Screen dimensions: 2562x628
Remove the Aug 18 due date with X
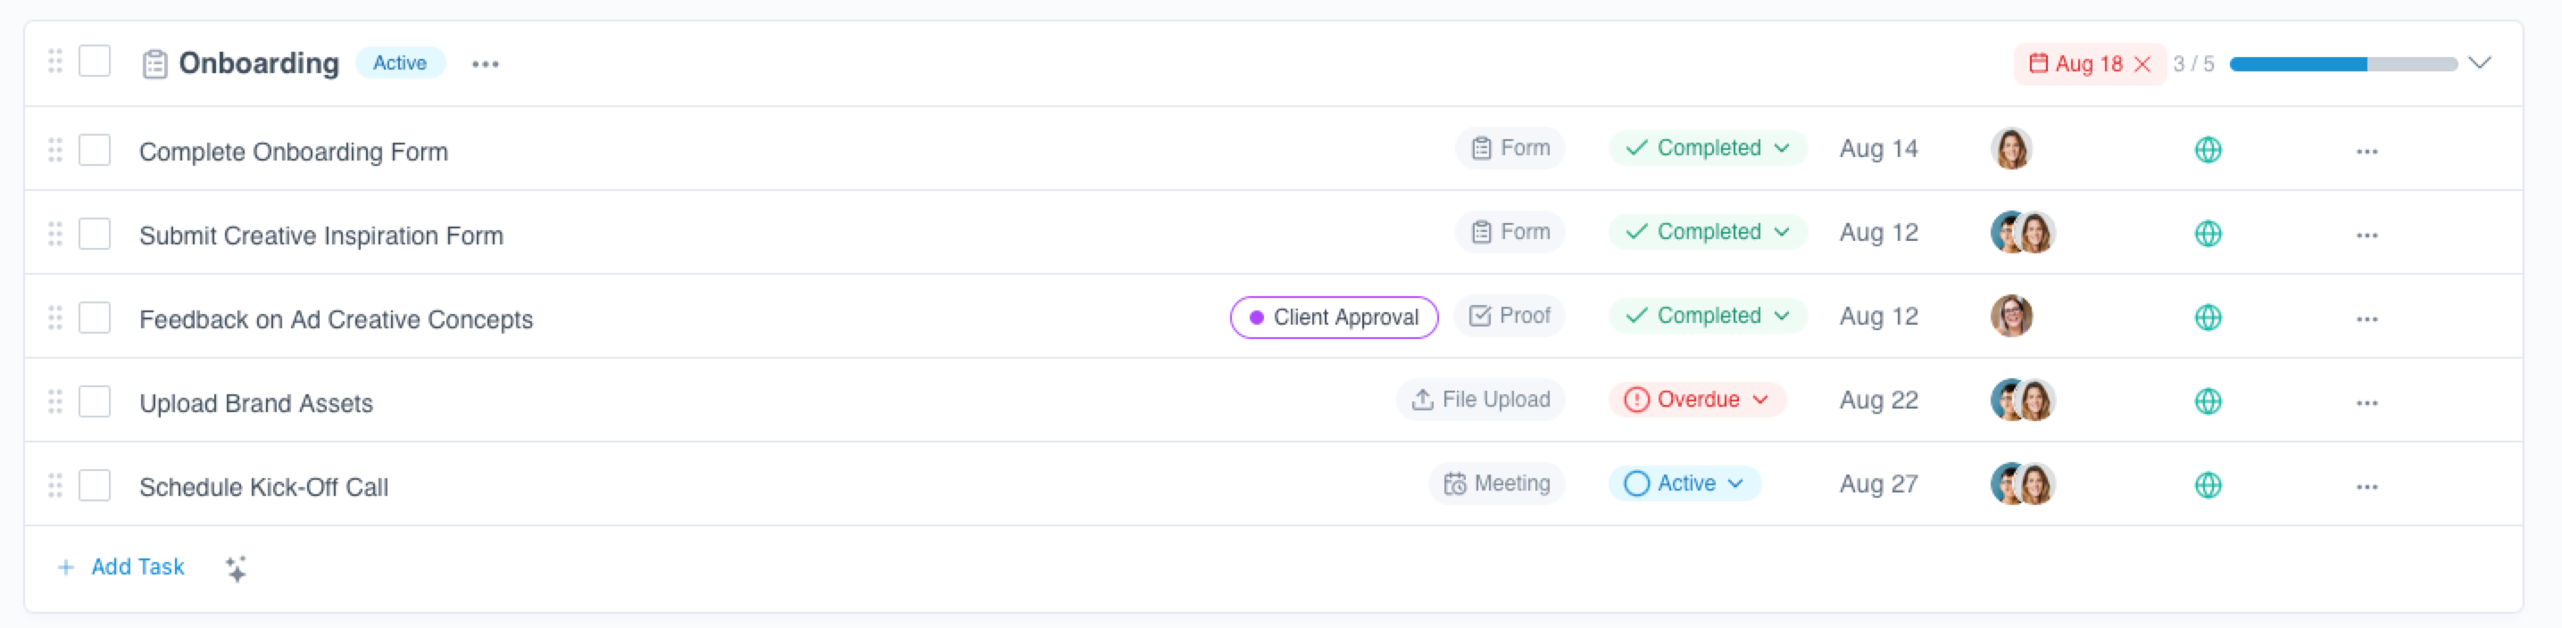2143,63
